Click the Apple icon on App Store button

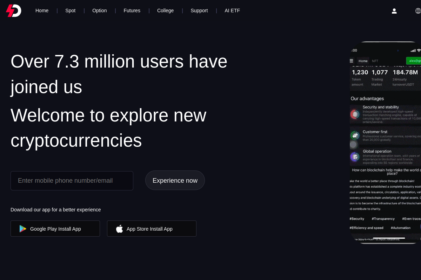tap(119, 229)
